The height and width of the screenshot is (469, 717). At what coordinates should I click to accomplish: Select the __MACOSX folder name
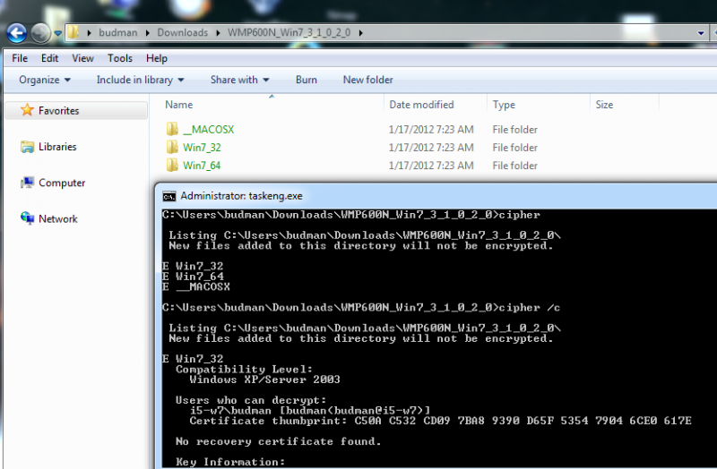coord(209,130)
